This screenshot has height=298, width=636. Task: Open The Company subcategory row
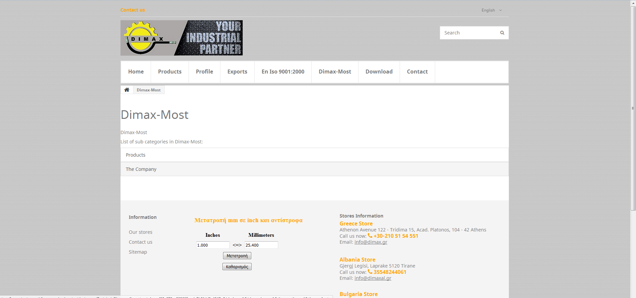314,169
